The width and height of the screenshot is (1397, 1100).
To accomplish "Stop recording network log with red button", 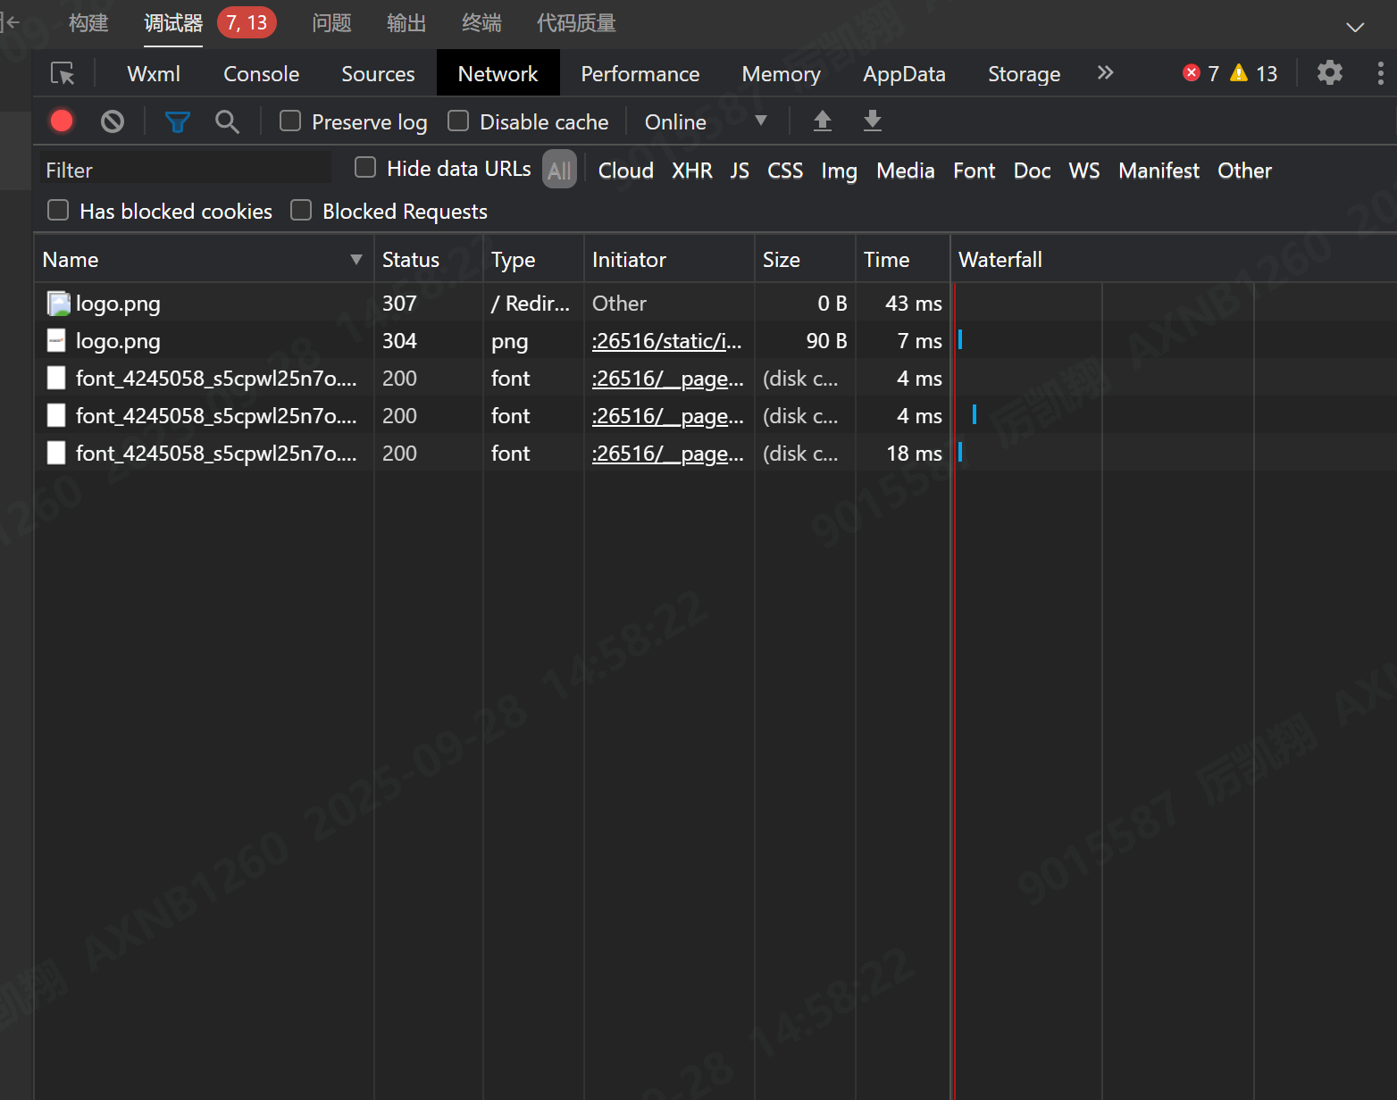I will pos(62,121).
